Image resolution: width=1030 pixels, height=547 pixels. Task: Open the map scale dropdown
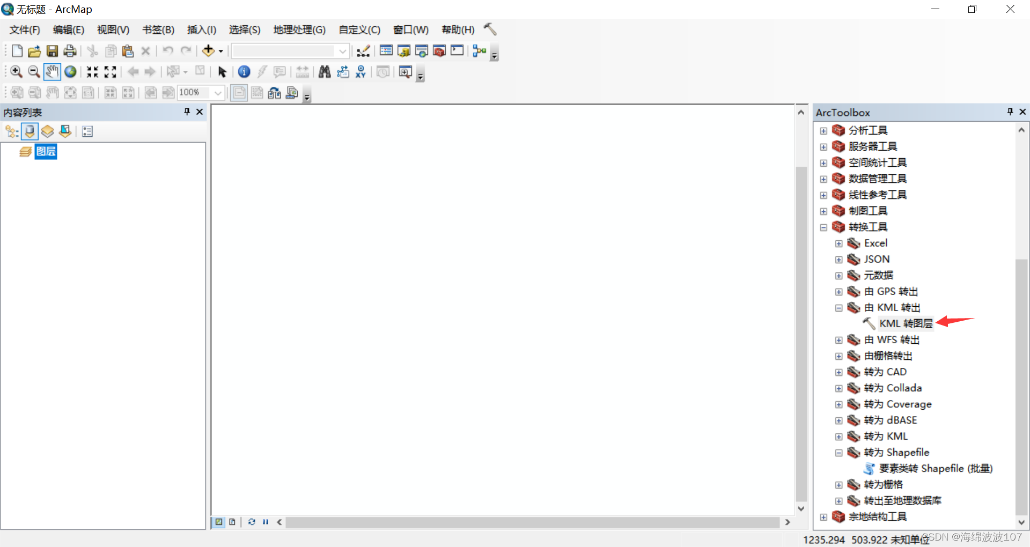pyautogui.click(x=342, y=51)
